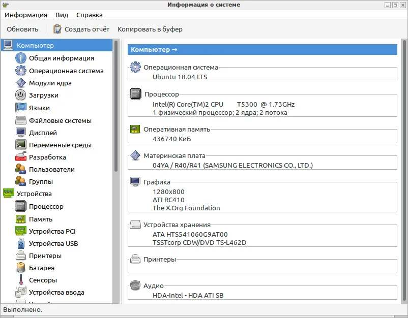Click the TSSTcorp CDW/DVD TS-L462D line

point(199,242)
